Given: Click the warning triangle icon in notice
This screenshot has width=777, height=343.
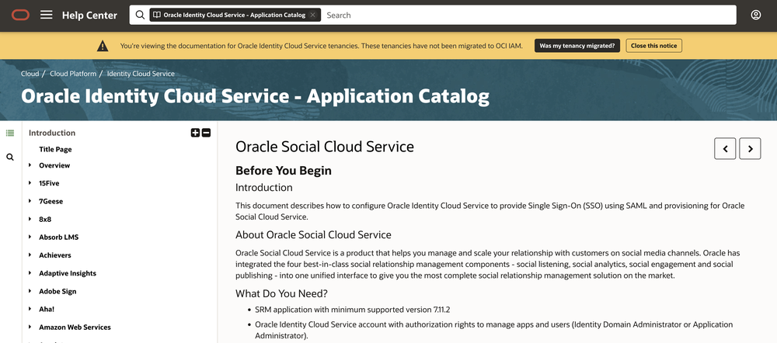Looking at the screenshot, I should click(103, 46).
